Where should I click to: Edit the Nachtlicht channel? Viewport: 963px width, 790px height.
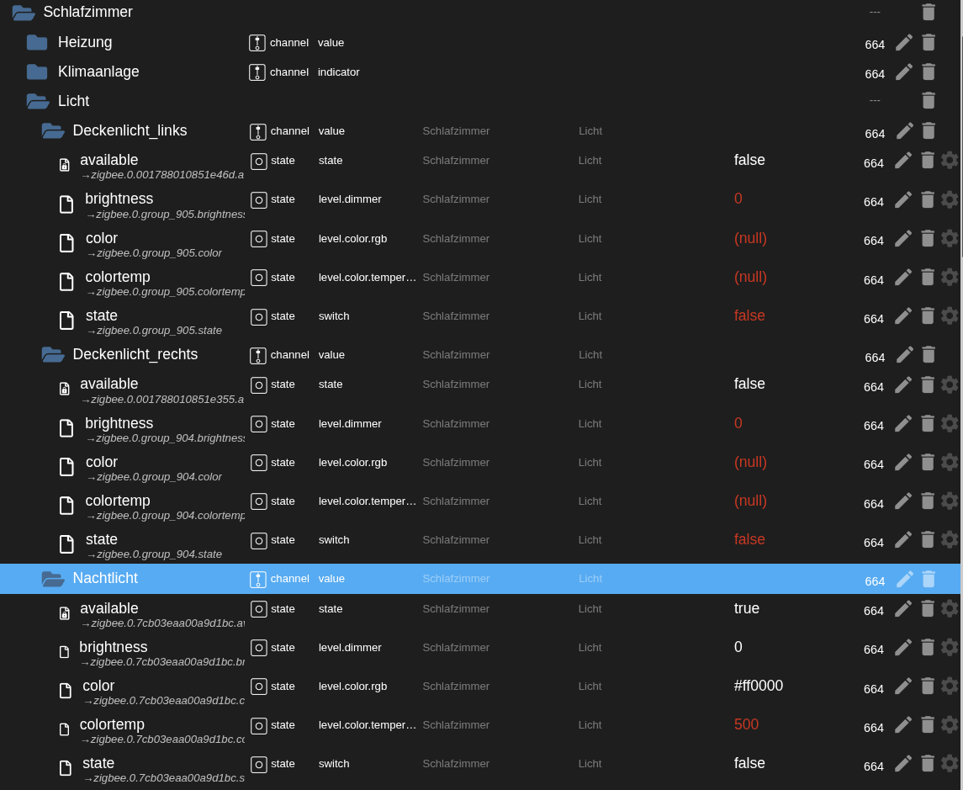click(904, 579)
